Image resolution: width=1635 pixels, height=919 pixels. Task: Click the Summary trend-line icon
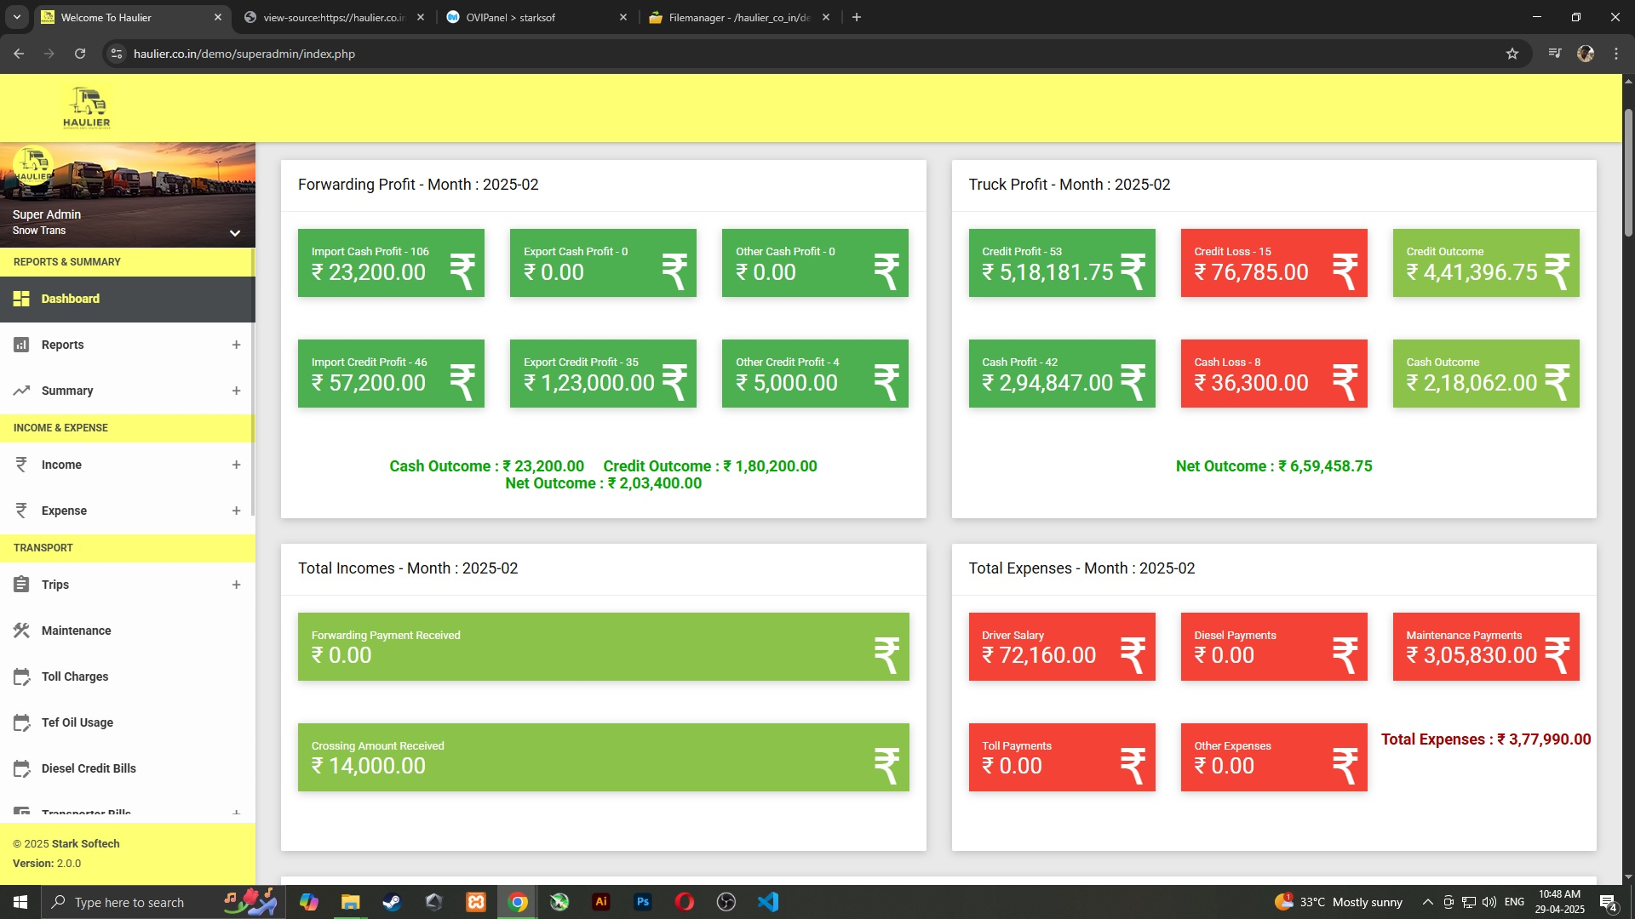[x=21, y=391]
